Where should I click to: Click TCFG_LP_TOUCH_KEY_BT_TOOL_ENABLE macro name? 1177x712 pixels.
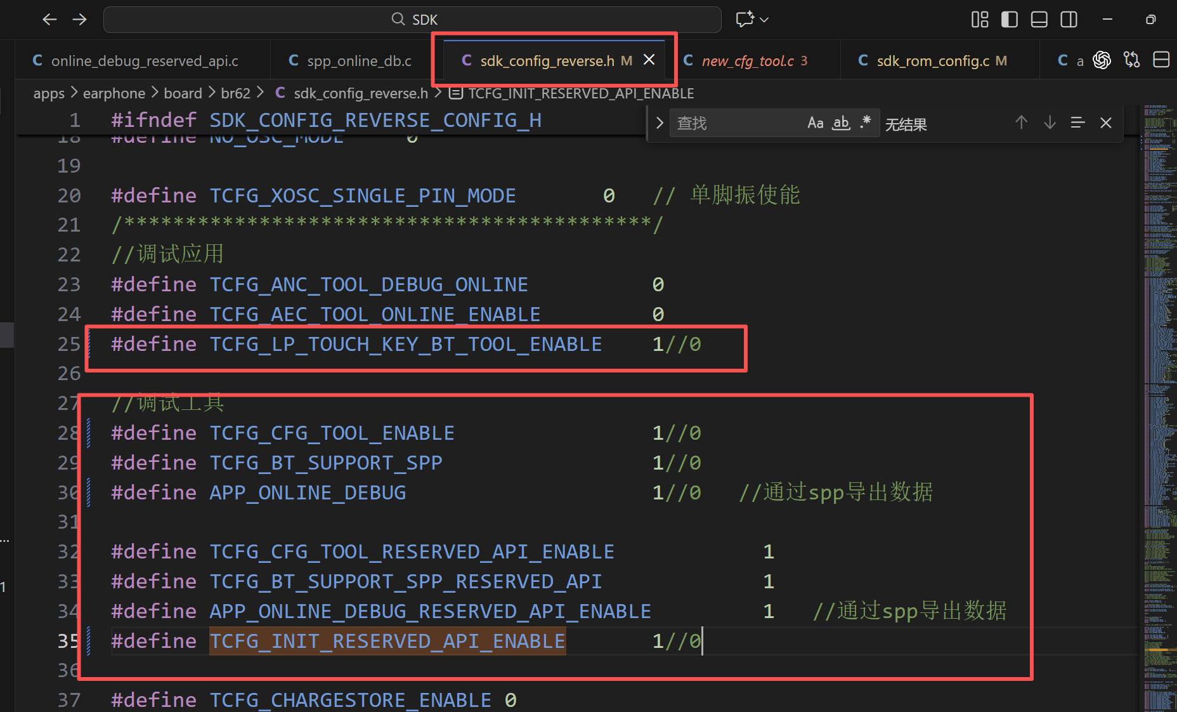[x=406, y=344]
